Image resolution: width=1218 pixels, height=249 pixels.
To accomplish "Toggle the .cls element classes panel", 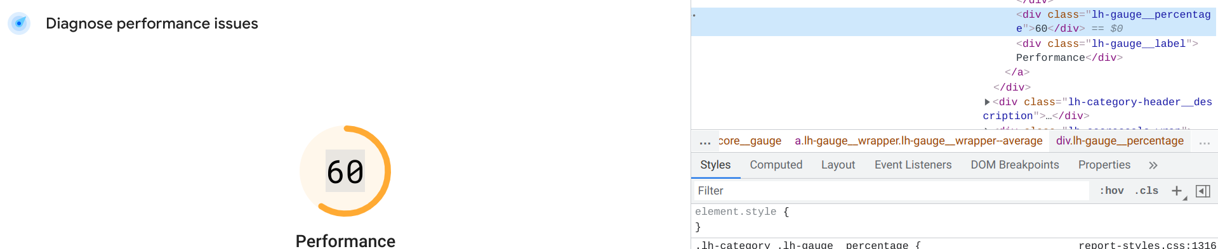I will (x=1146, y=191).
